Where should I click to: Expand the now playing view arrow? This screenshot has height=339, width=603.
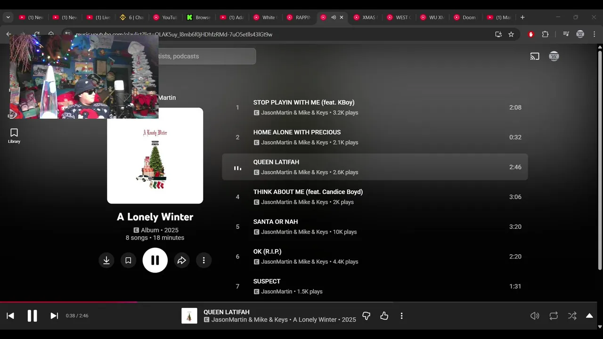point(589,316)
